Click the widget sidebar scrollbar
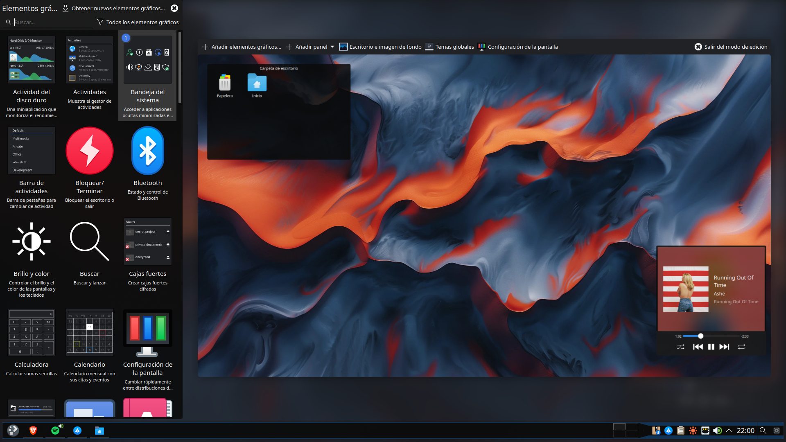This screenshot has height=442, width=786. pos(180,68)
